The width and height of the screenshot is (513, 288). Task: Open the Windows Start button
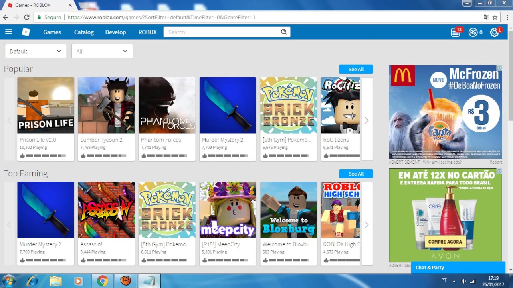pyautogui.click(x=8, y=281)
